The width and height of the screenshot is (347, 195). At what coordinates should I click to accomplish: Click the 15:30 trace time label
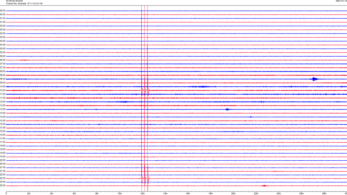(3, 128)
